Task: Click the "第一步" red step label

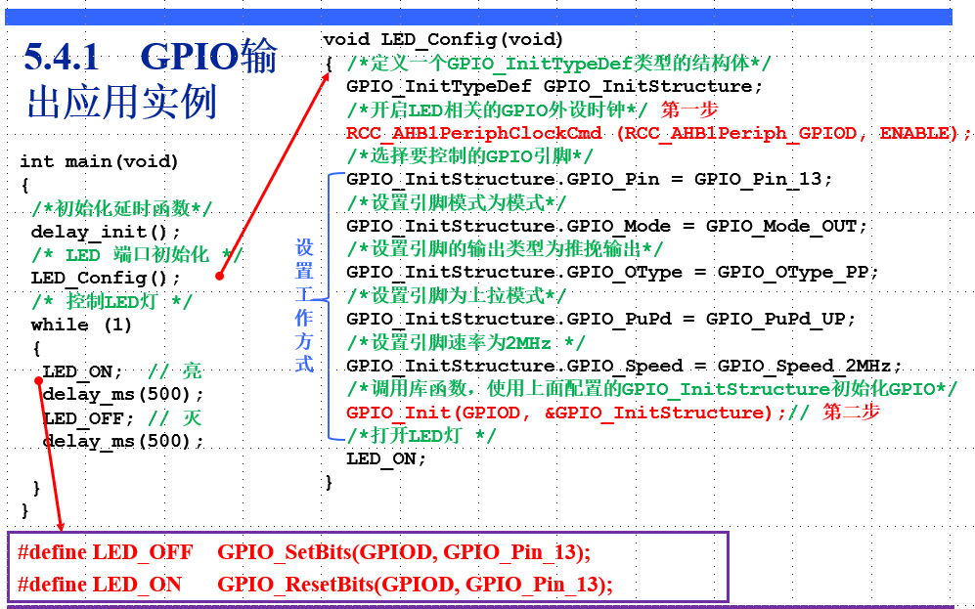Action: (690, 109)
